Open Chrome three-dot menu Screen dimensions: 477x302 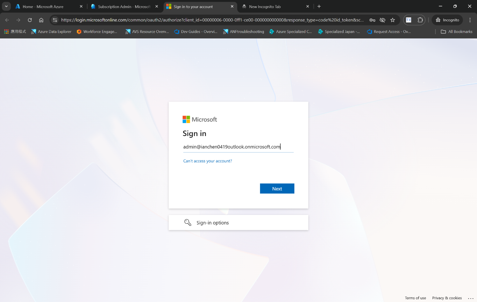click(470, 20)
